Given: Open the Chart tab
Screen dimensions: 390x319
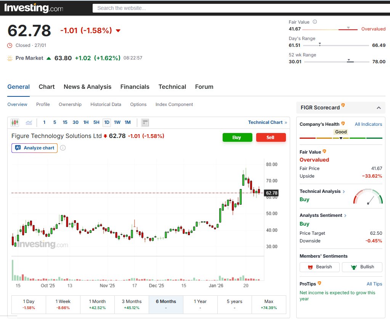Looking at the screenshot, I should (x=47, y=87).
